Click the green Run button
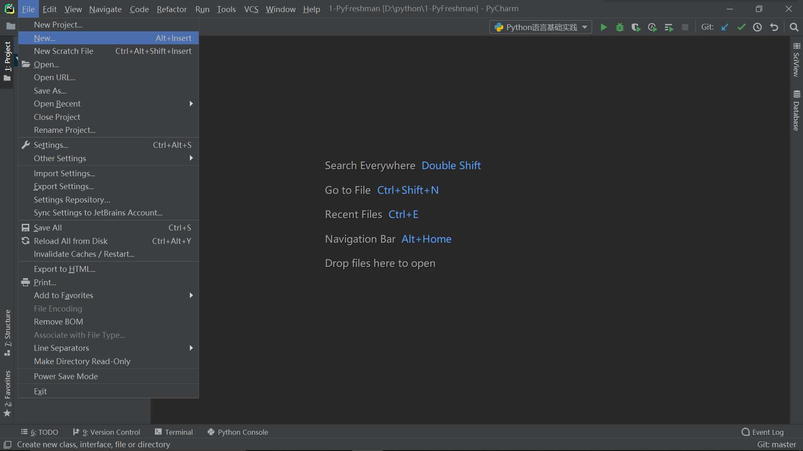The width and height of the screenshot is (803, 451). pos(604,27)
